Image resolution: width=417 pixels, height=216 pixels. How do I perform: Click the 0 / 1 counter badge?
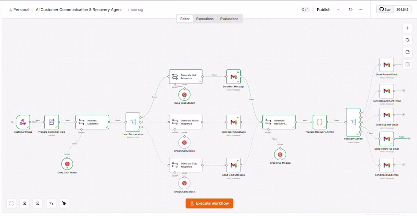[x=305, y=9]
